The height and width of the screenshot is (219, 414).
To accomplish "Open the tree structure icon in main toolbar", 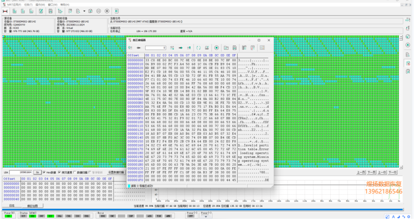I will (x=60, y=11).
